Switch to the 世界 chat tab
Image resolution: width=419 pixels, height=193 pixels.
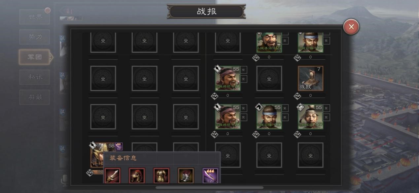pyautogui.click(x=35, y=17)
